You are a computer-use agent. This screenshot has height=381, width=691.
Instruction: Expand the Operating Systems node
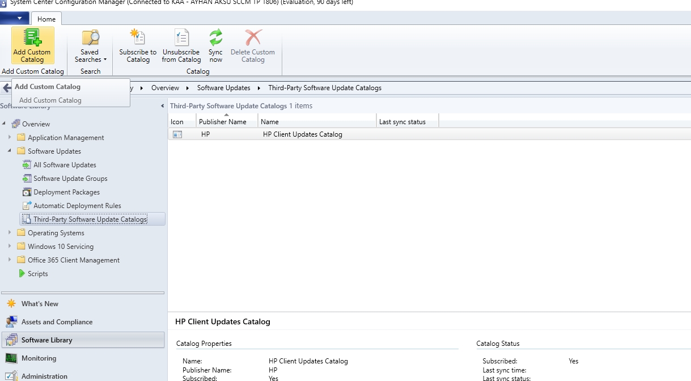[10, 232]
